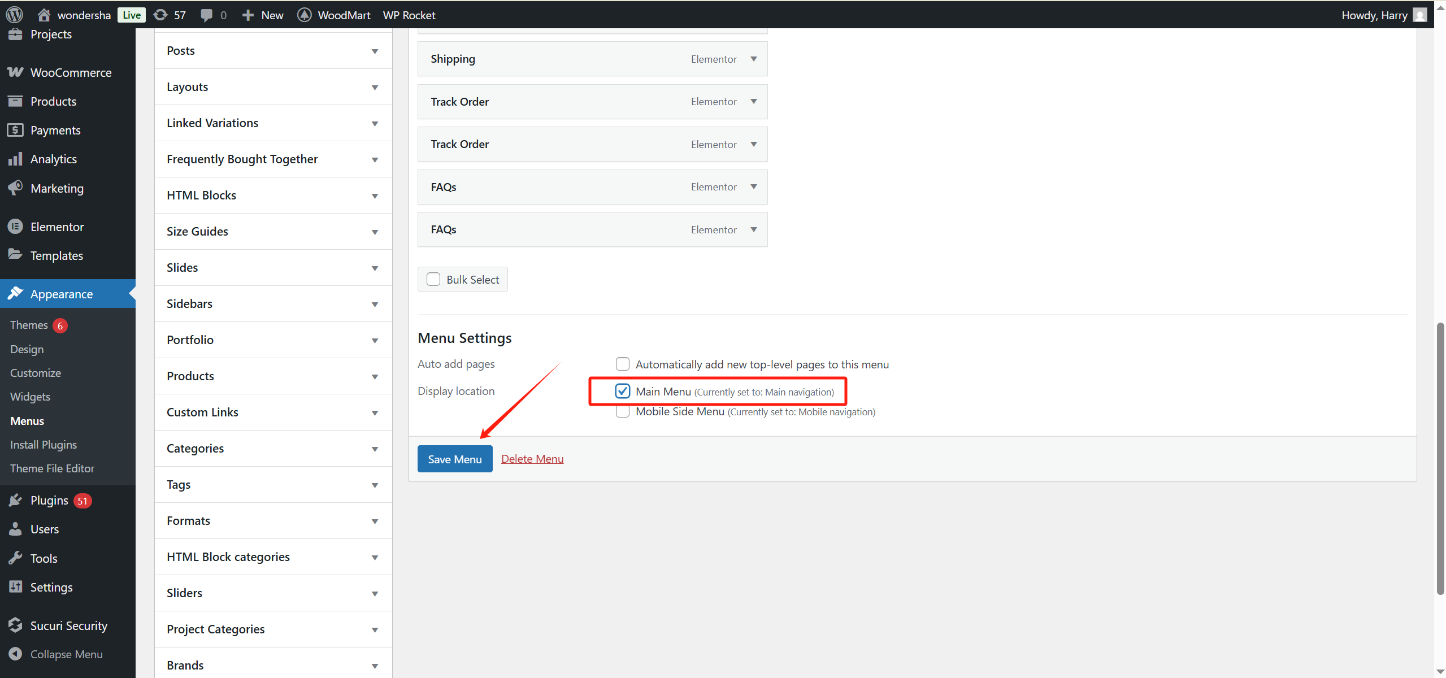This screenshot has width=1446, height=678.
Task: Click the Delete Menu link
Action: (532, 459)
